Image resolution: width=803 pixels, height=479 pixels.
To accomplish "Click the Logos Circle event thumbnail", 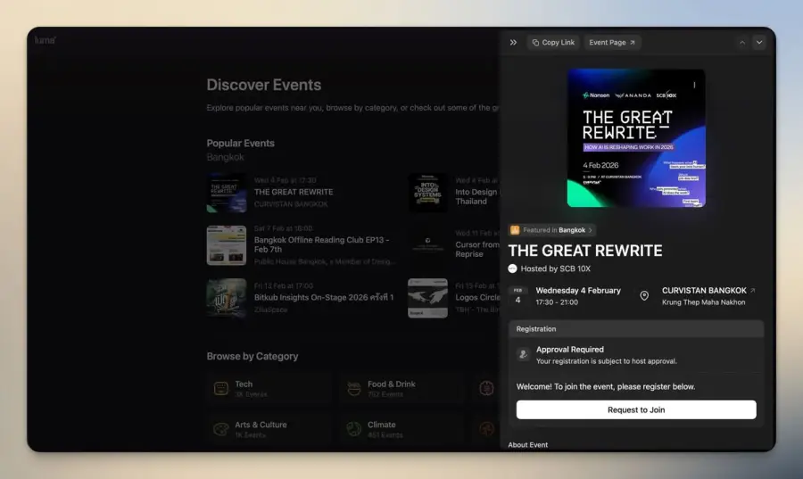I will (x=427, y=298).
